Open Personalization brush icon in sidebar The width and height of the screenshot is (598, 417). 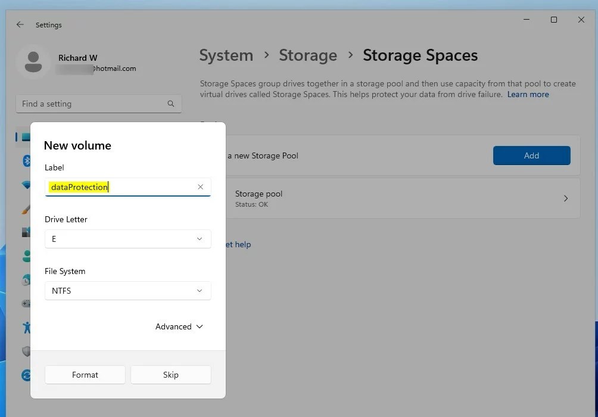26,208
